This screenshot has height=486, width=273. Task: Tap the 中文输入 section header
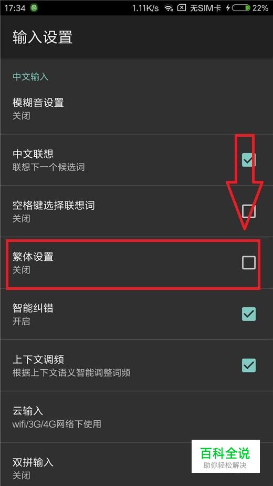pyautogui.click(x=30, y=77)
